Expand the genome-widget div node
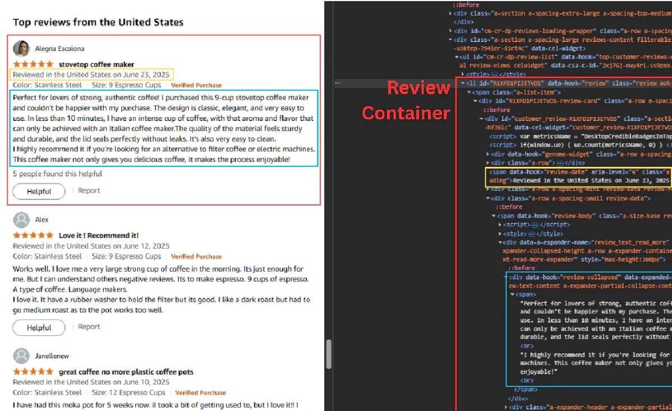 pyautogui.click(x=488, y=154)
